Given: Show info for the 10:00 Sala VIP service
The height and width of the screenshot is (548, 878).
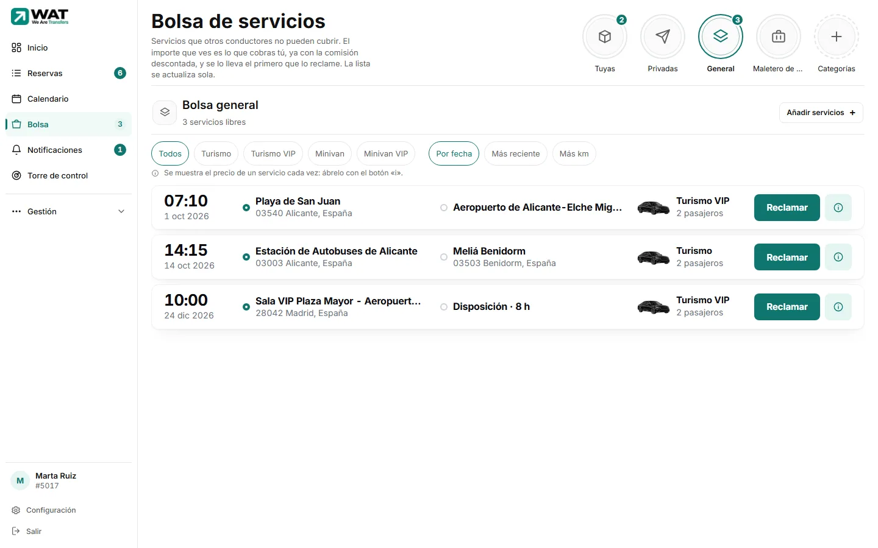Looking at the screenshot, I should pos(838,307).
